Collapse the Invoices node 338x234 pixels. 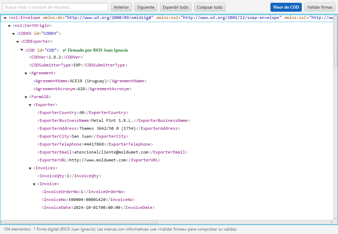(x=30, y=168)
